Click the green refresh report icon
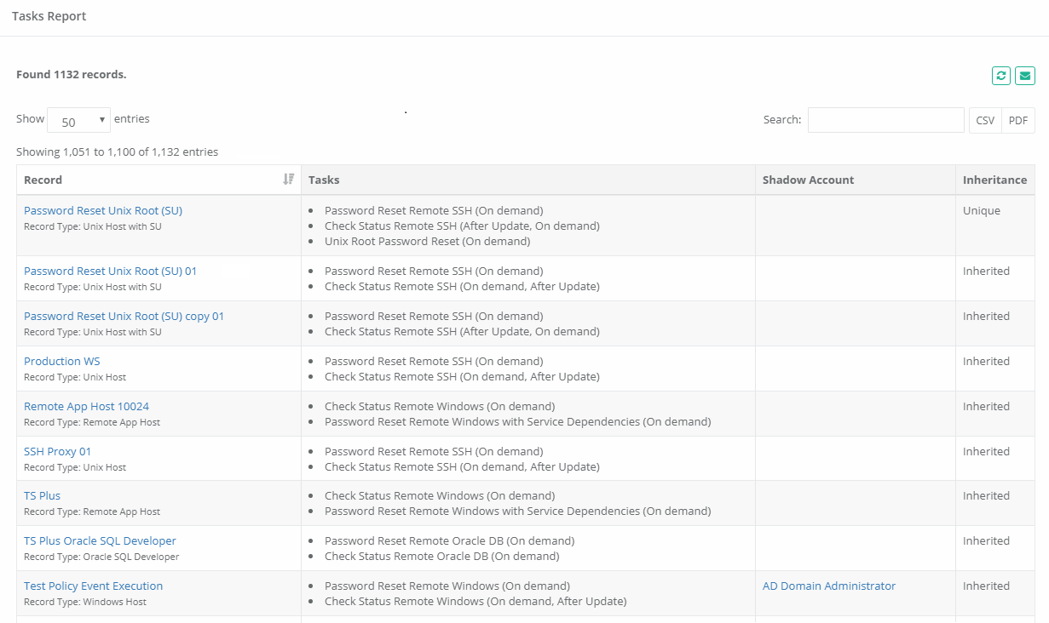1049x623 pixels. (x=1001, y=76)
